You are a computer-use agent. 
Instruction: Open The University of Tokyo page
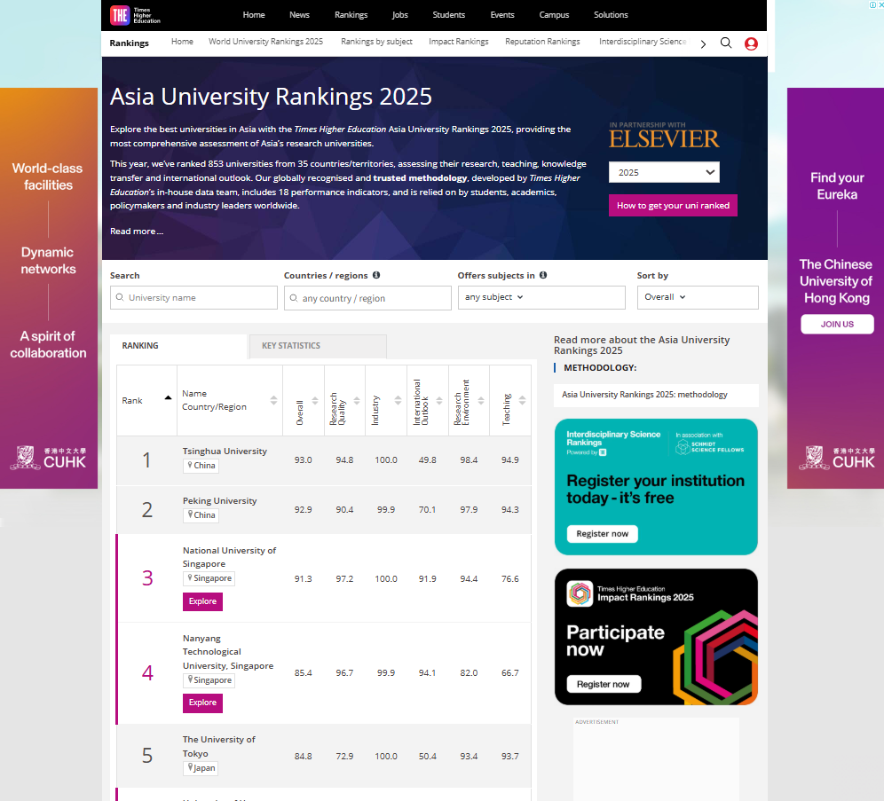pyautogui.click(x=218, y=746)
